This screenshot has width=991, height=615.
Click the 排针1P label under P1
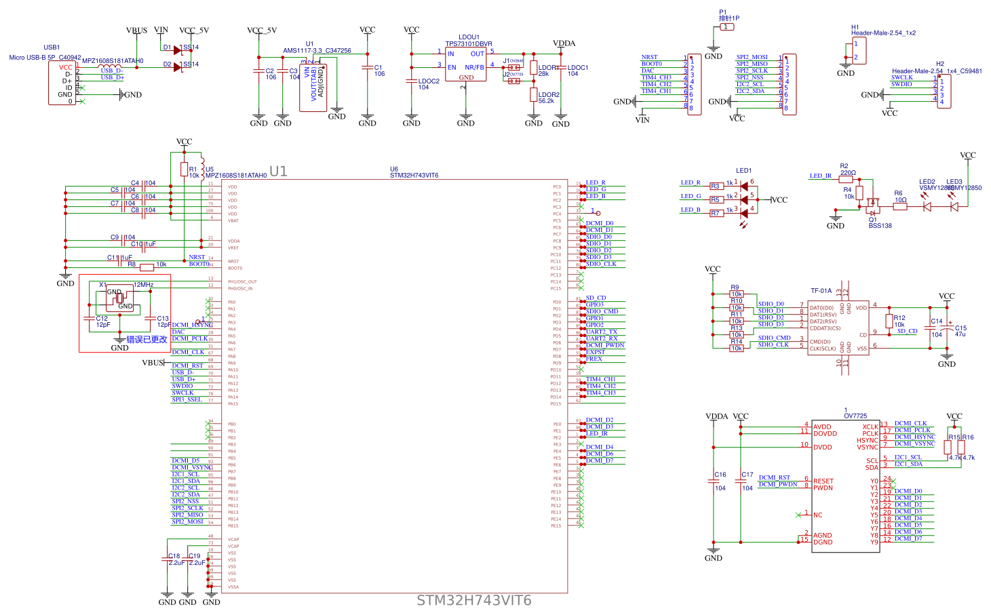[x=729, y=18]
